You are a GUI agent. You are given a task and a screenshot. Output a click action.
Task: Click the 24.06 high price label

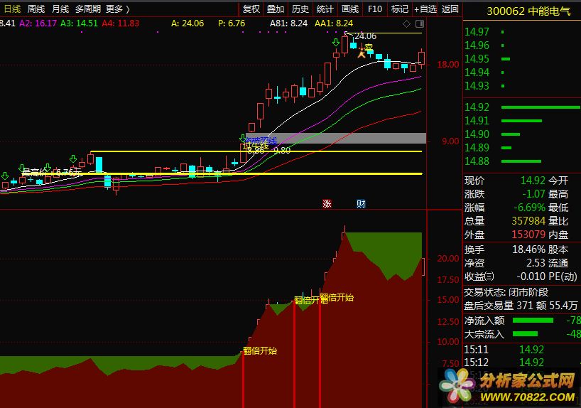click(365, 36)
